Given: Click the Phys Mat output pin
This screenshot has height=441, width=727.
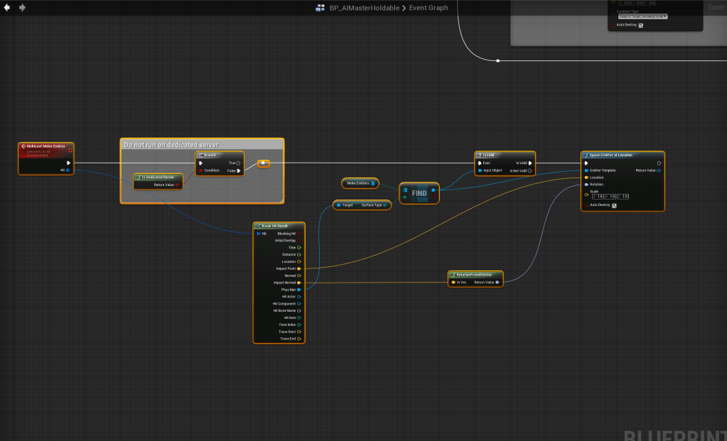Looking at the screenshot, I should [299, 290].
